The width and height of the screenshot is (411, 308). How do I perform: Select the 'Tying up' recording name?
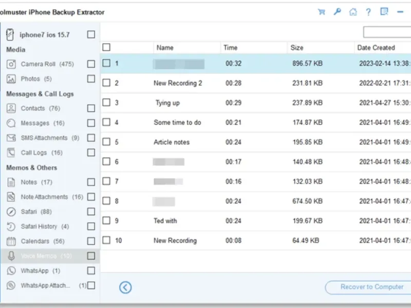point(167,103)
